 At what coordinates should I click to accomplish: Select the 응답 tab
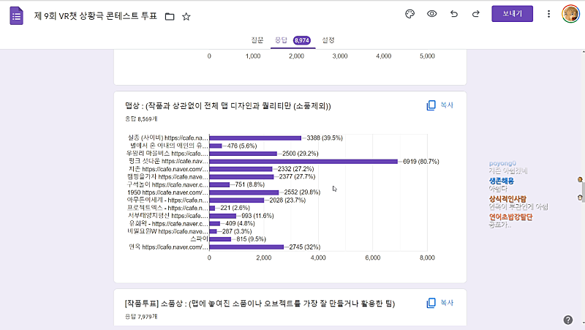pos(281,40)
